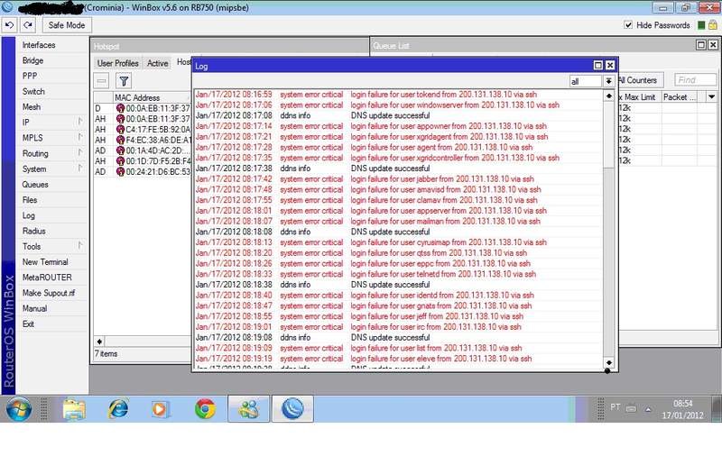
Task: Select log entry for user cyrusimap
Action: click(x=398, y=242)
